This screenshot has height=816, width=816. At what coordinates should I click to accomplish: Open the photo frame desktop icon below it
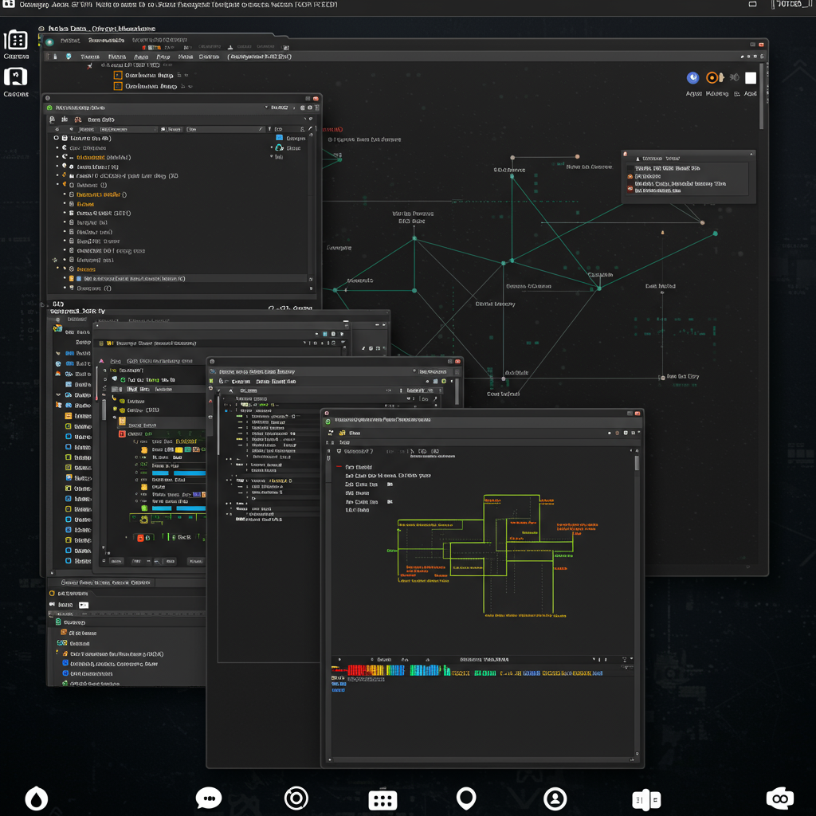pos(16,77)
